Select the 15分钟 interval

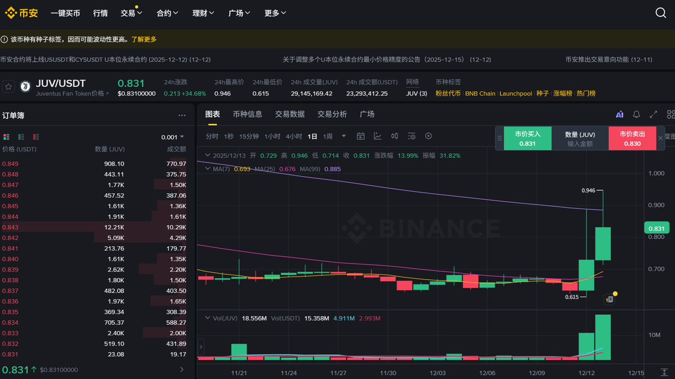[249, 136]
